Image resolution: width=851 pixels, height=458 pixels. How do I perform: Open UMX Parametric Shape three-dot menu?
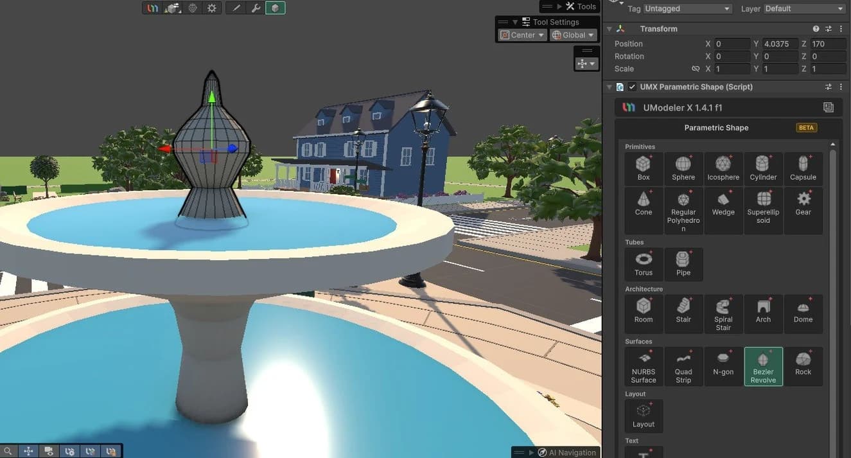click(x=841, y=87)
